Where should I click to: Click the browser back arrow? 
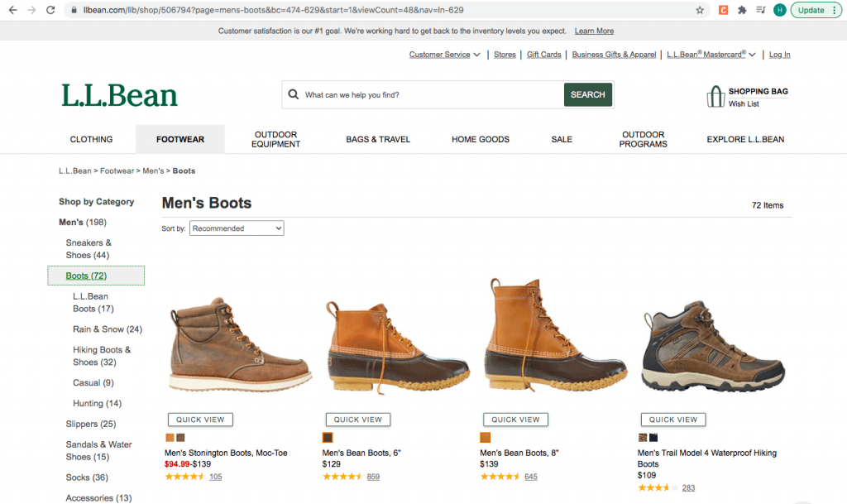pyautogui.click(x=12, y=10)
